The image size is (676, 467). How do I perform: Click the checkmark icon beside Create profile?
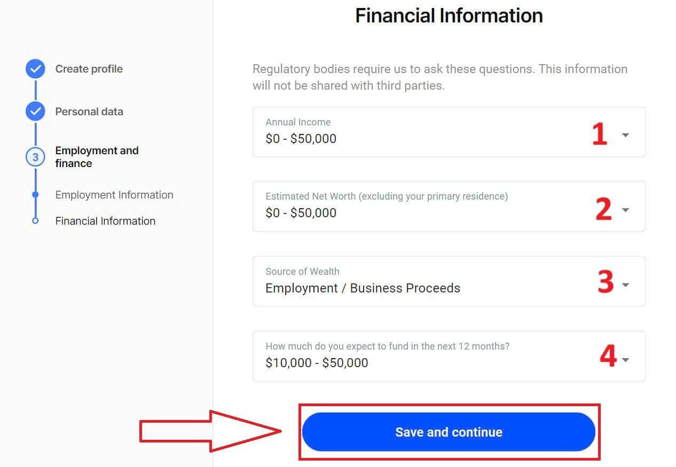tap(35, 68)
